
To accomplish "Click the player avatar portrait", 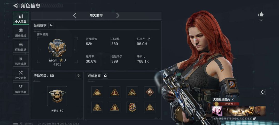I will [x=217, y=111].
